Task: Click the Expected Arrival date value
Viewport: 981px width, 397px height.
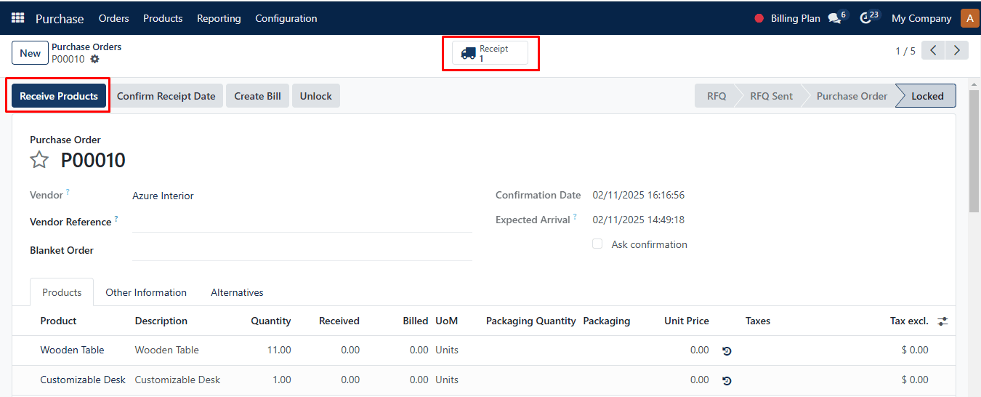Action: coord(639,220)
